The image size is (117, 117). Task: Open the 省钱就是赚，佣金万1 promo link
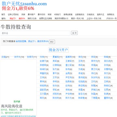tap(32, 41)
